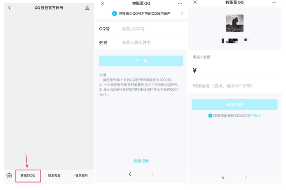Go back using right page bottom arrow

223,177
